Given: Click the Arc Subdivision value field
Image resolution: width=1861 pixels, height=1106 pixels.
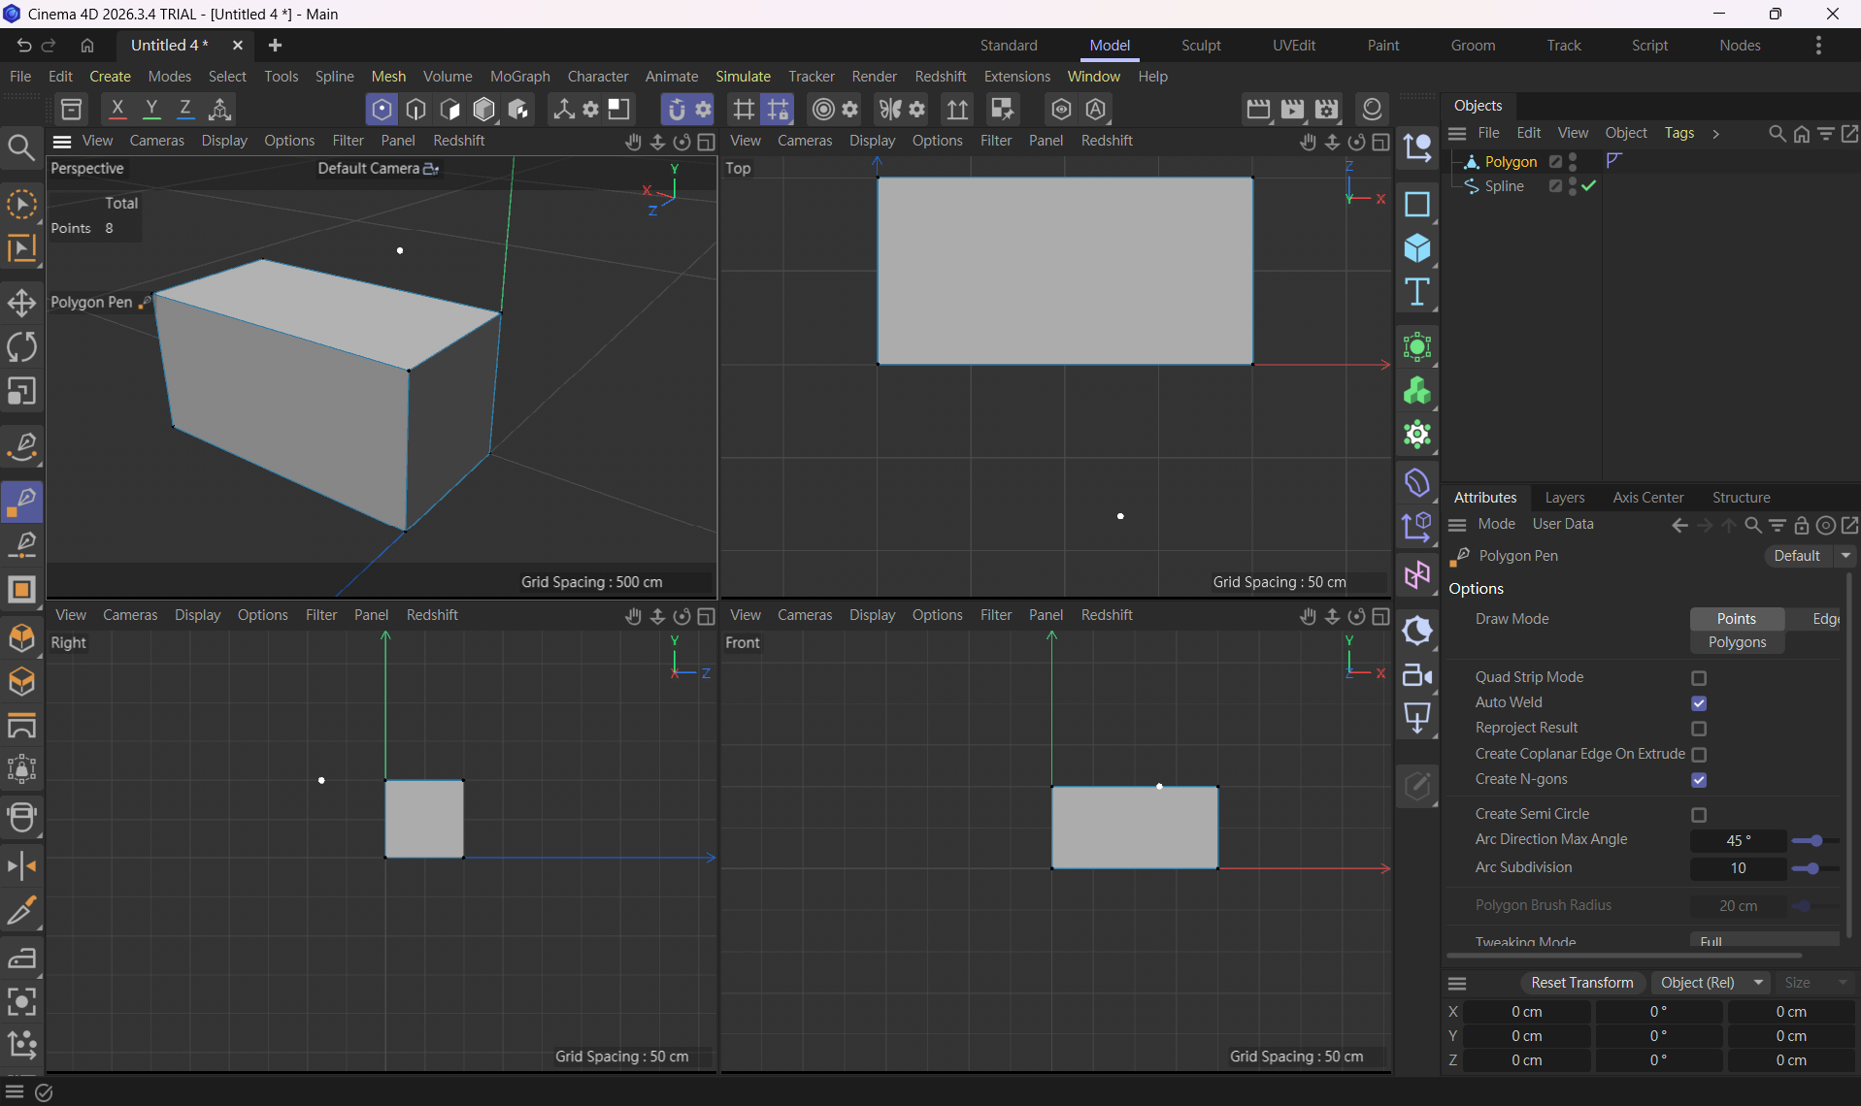Looking at the screenshot, I should coord(1738,868).
